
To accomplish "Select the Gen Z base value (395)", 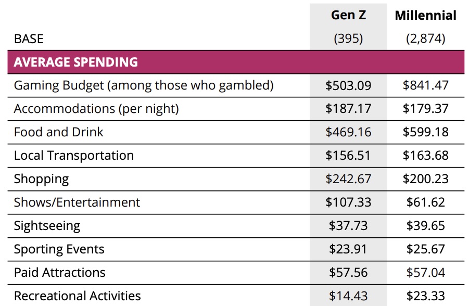I will click(348, 39).
